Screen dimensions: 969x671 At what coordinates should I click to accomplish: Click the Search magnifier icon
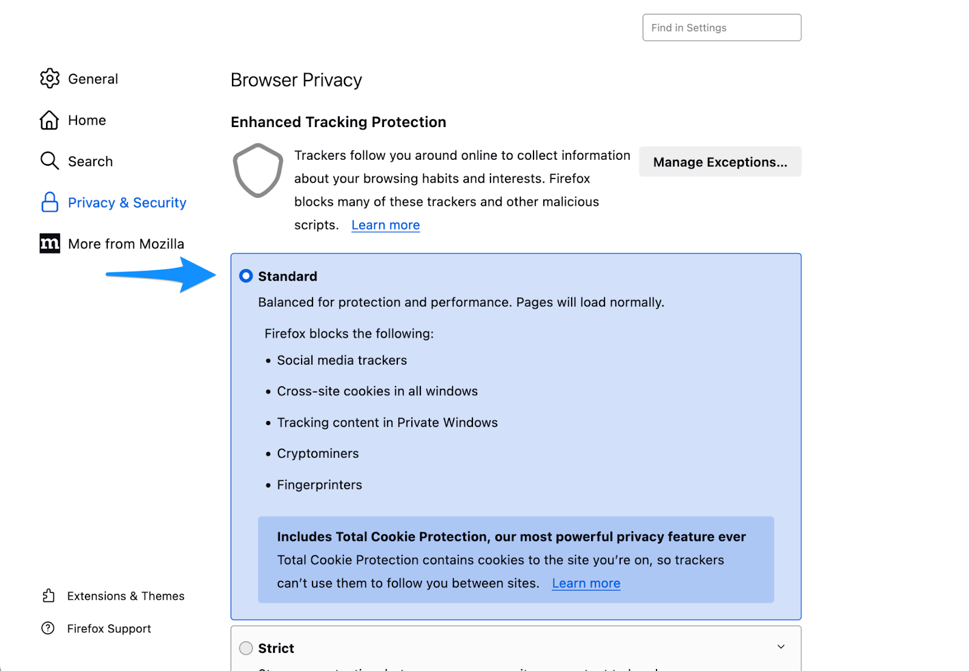click(x=50, y=161)
